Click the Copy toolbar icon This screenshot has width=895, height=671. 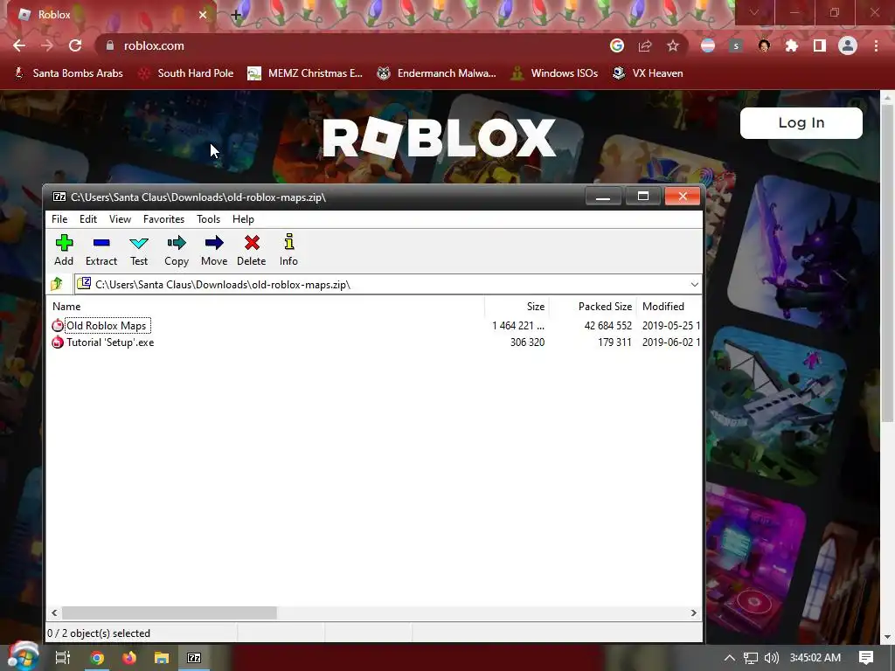[177, 250]
